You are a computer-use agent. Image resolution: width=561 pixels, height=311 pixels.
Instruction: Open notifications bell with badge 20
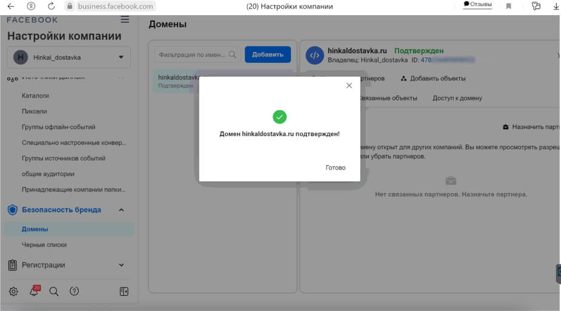point(35,290)
